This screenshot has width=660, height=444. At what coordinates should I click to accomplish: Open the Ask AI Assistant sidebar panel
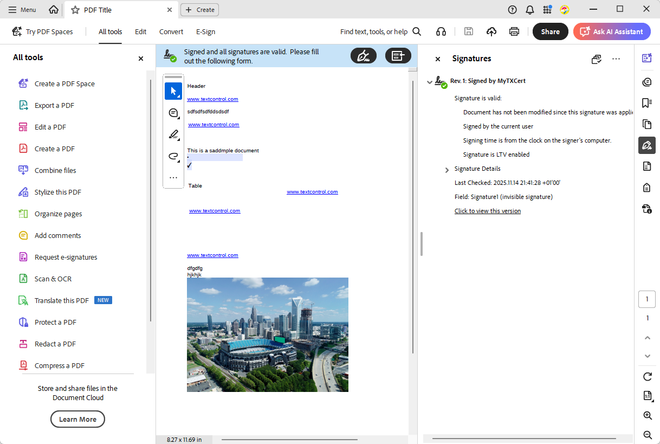coord(611,31)
